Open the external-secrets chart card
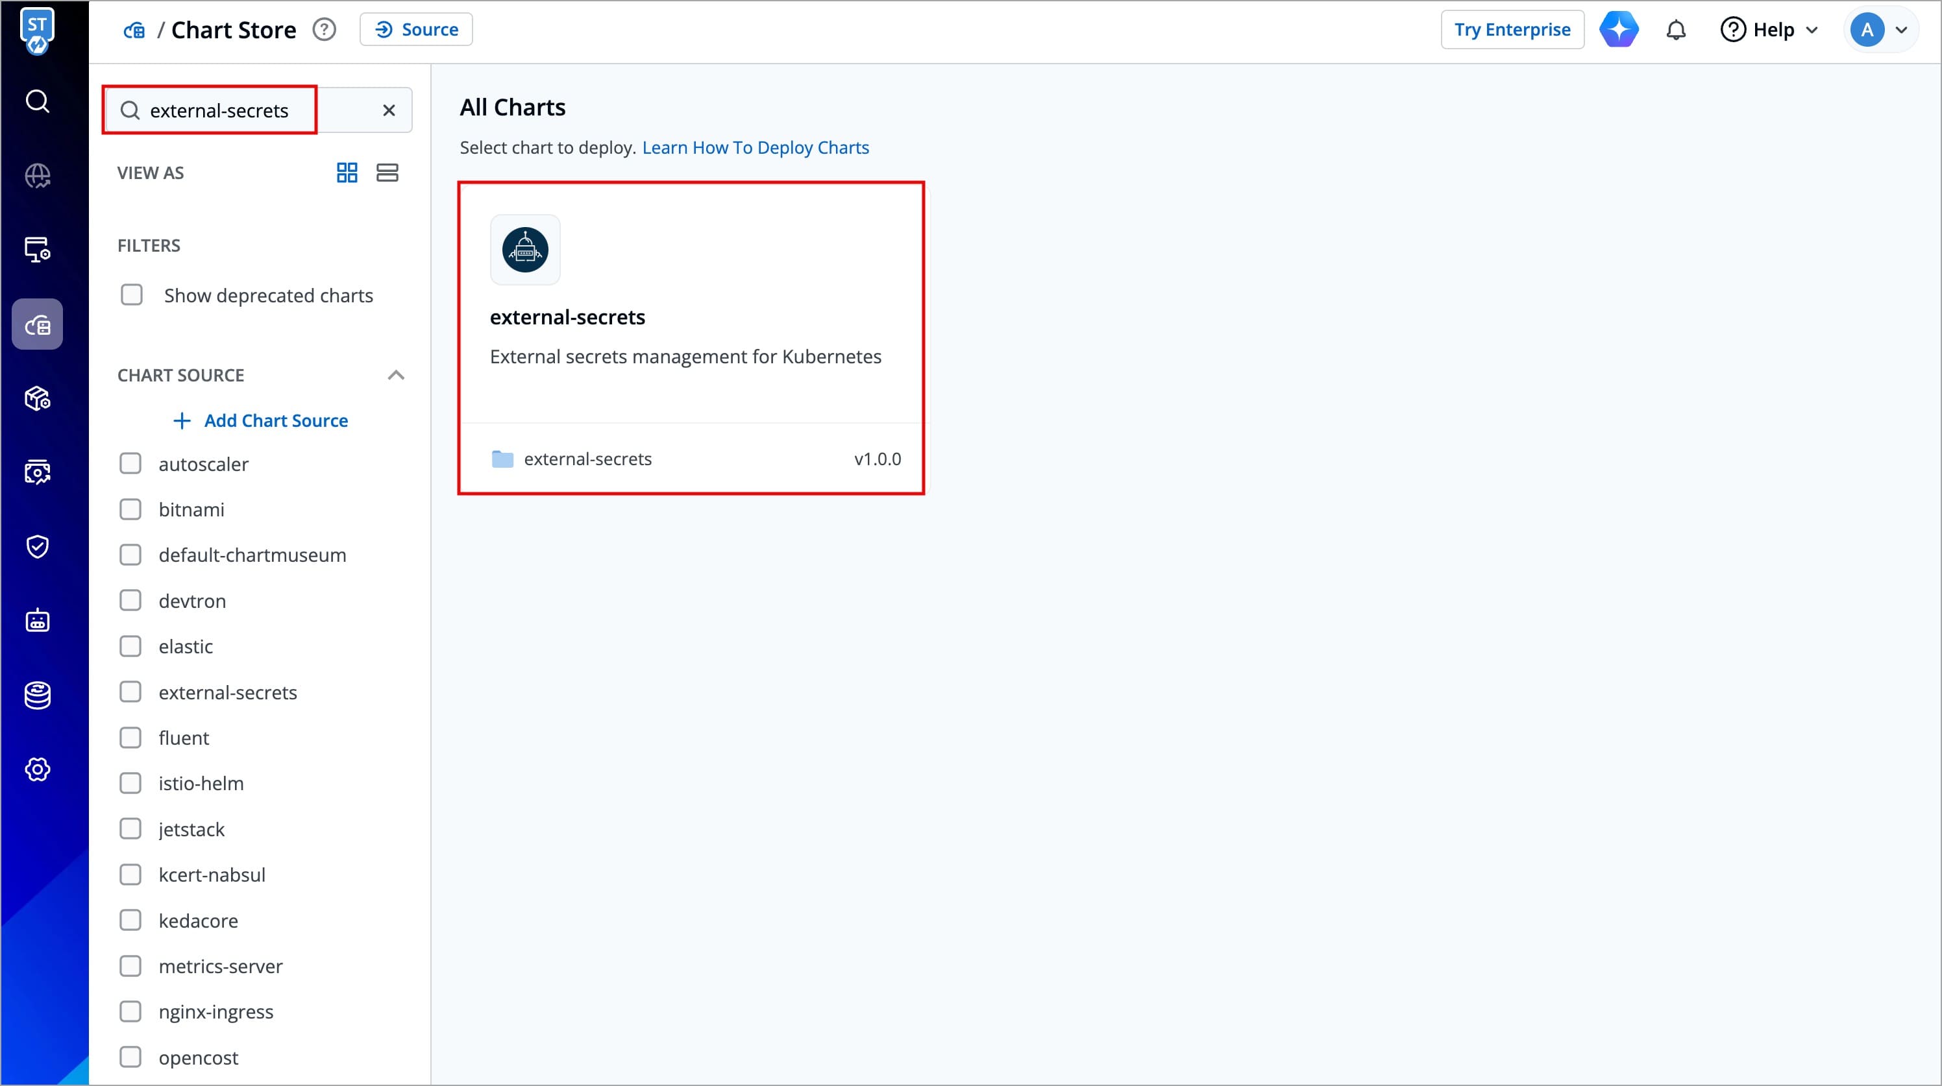Image resolution: width=1942 pixels, height=1086 pixels. [x=691, y=337]
